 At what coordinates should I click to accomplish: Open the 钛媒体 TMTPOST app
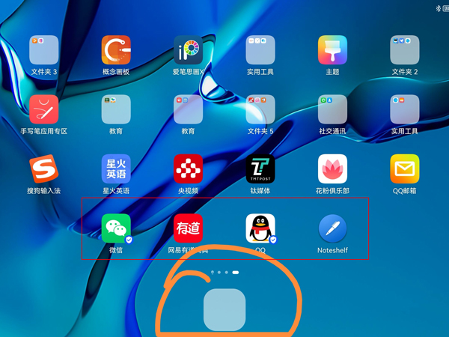260,168
